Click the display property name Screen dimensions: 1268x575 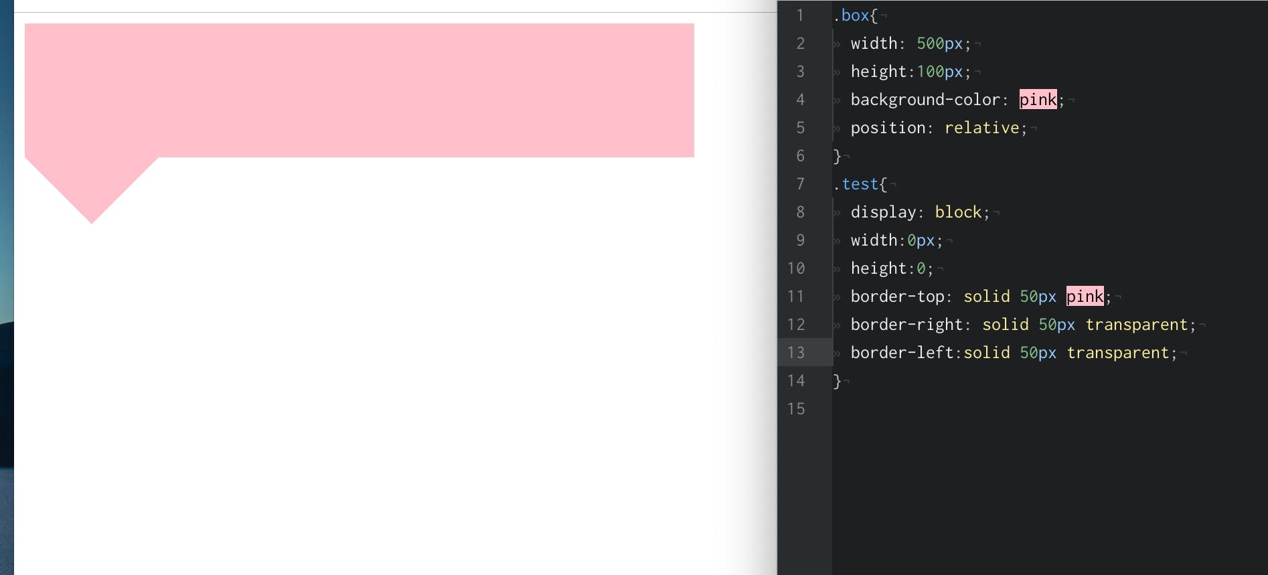click(x=883, y=212)
